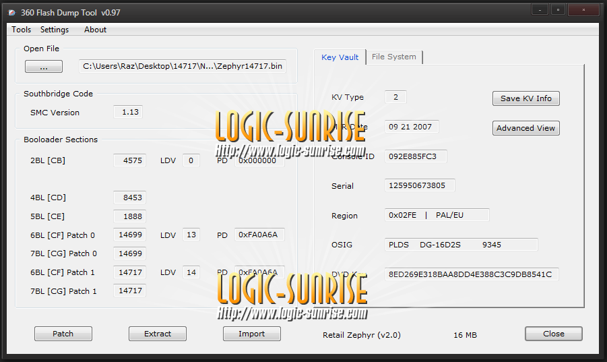Click the browse '...' open file button
Image resolution: width=607 pixels, height=362 pixels.
(44, 67)
